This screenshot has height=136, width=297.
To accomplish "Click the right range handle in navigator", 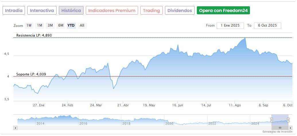I will point(288,120).
